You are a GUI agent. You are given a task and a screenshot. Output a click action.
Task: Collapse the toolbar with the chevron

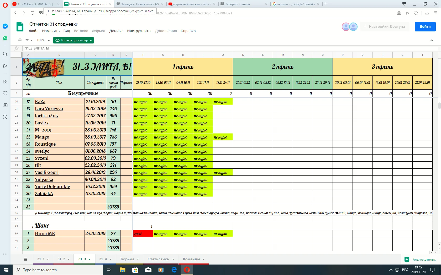click(x=432, y=40)
